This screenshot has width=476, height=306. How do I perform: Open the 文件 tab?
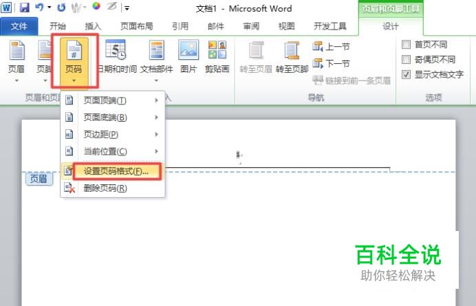coord(19,27)
